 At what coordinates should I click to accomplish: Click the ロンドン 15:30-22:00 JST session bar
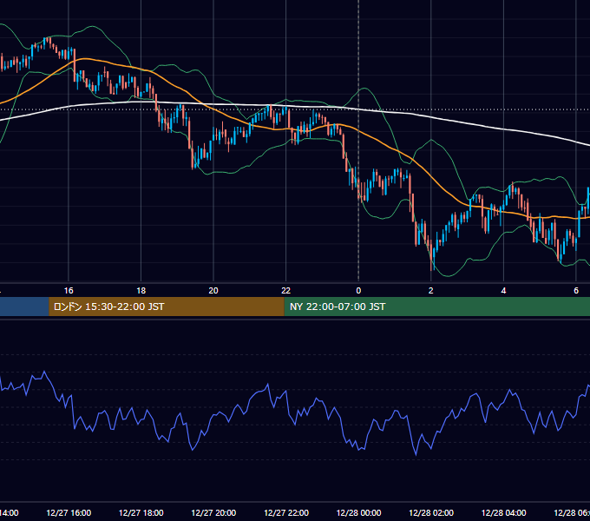click(x=167, y=307)
